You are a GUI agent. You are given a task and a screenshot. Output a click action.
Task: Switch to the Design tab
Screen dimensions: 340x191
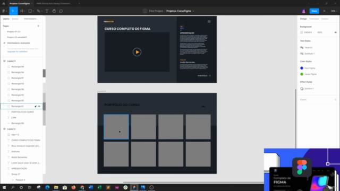303,19
